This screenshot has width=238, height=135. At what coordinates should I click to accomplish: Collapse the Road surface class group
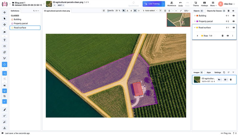[x=195, y=28]
